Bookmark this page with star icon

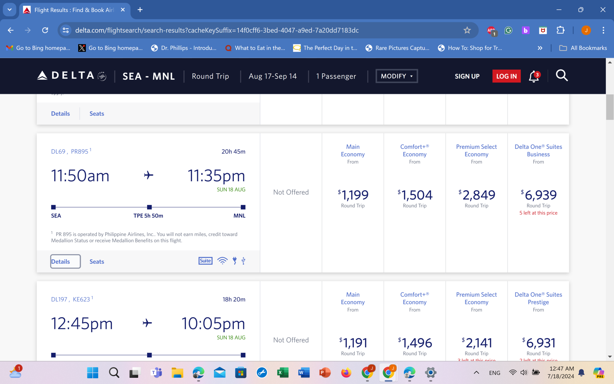[x=467, y=30]
